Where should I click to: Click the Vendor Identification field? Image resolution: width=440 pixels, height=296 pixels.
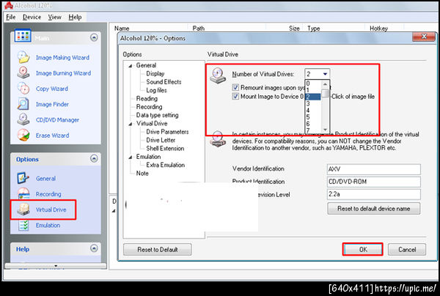(x=374, y=169)
